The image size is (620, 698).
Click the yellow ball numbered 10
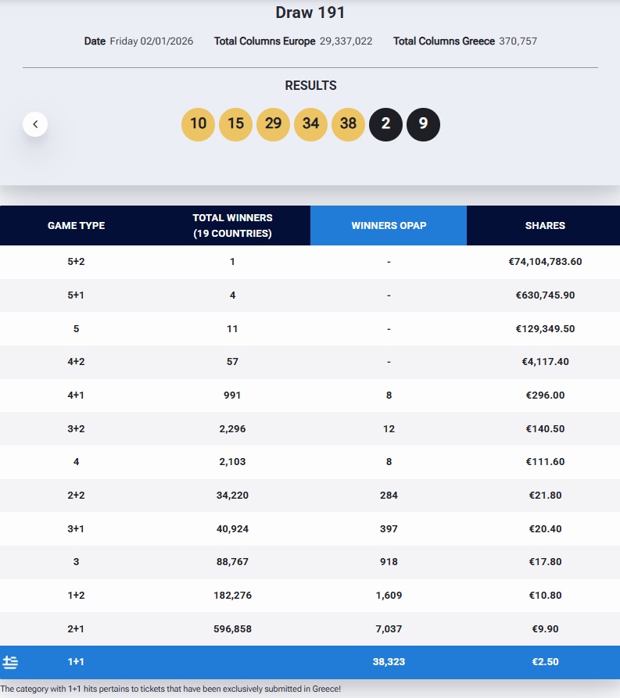click(x=198, y=124)
